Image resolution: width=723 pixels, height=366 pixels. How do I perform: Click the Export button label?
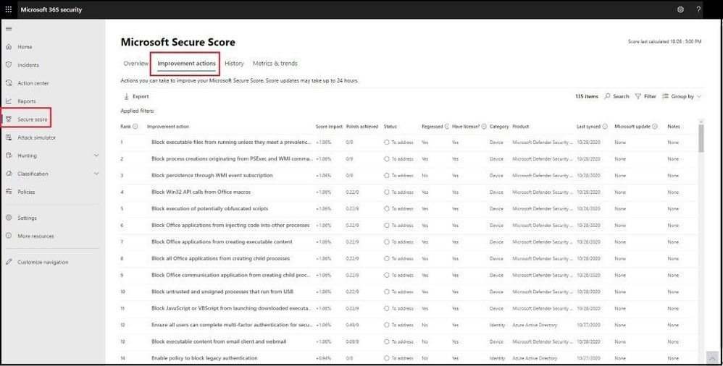pyautogui.click(x=141, y=97)
